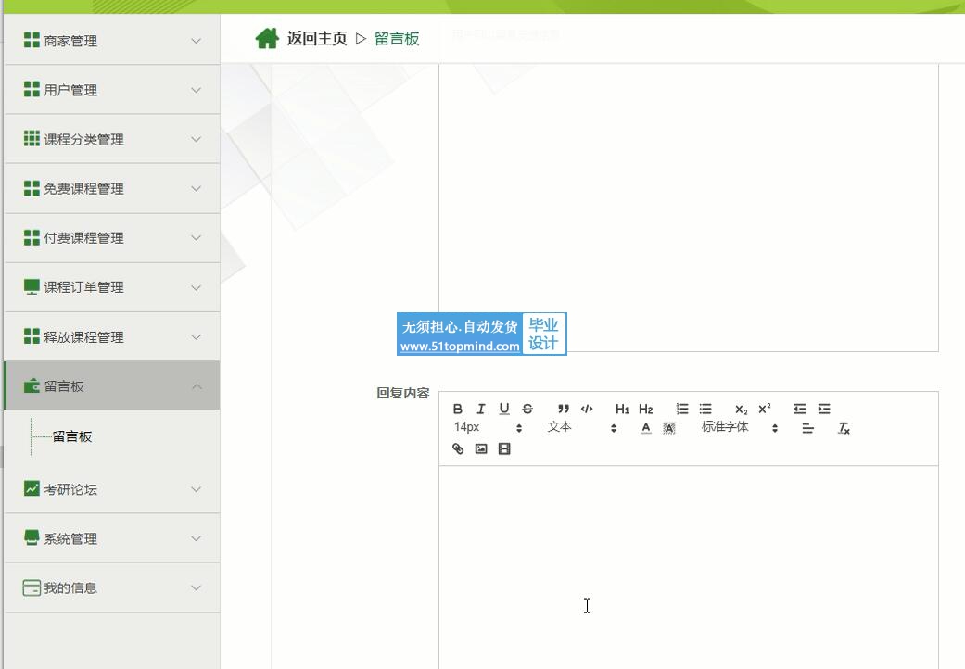Toggle bold formatting in the reply editor
965x669 pixels.
(x=458, y=409)
